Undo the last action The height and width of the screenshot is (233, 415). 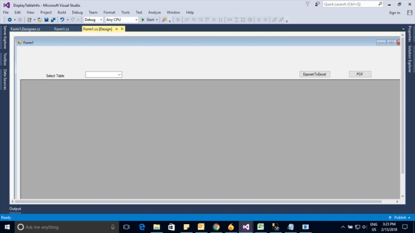click(62, 20)
